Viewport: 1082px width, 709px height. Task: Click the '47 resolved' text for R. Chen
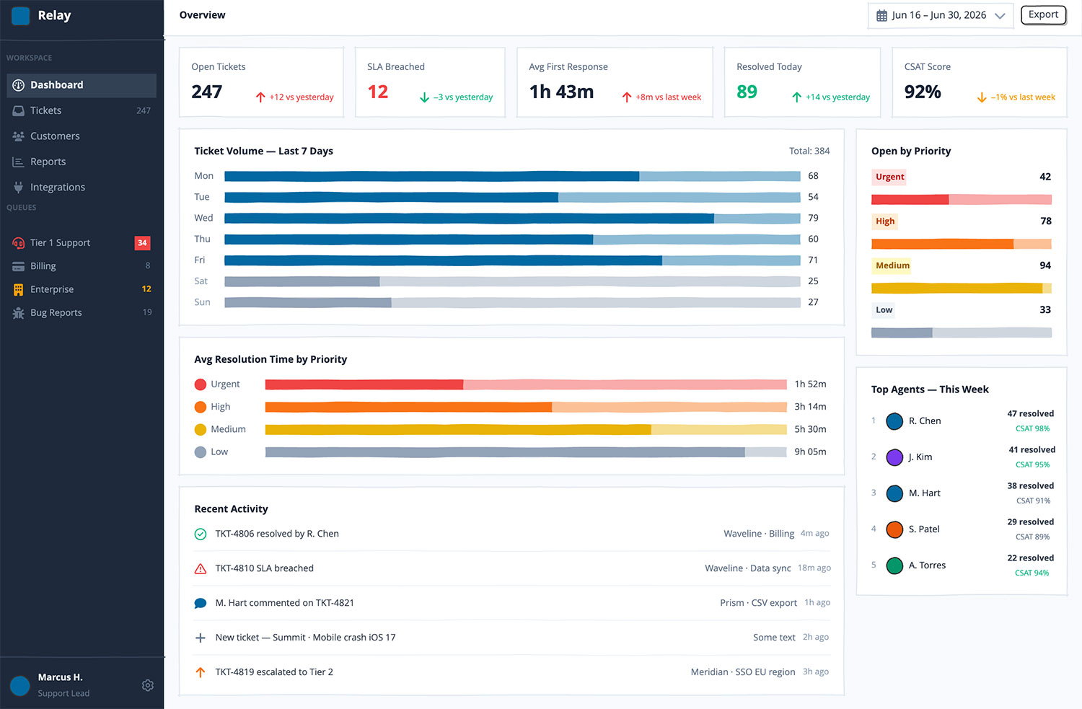click(1030, 414)
